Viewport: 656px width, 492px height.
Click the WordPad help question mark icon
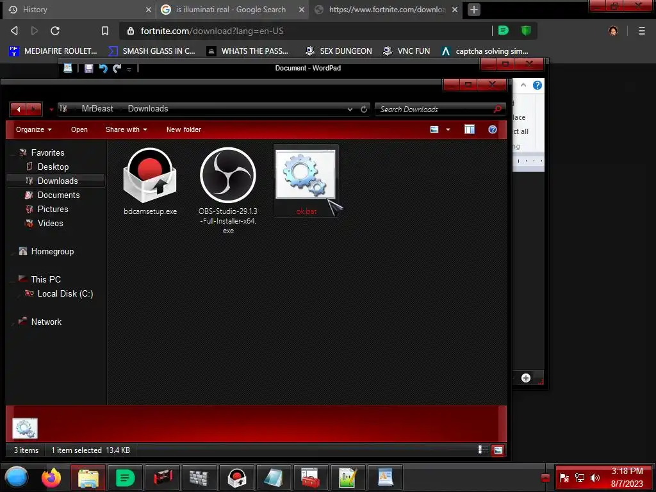point(537,85)
